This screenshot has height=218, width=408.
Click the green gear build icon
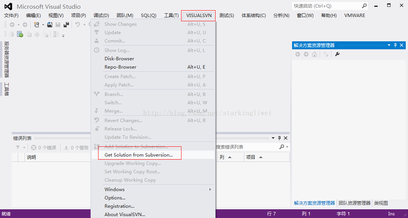point(20,34)
